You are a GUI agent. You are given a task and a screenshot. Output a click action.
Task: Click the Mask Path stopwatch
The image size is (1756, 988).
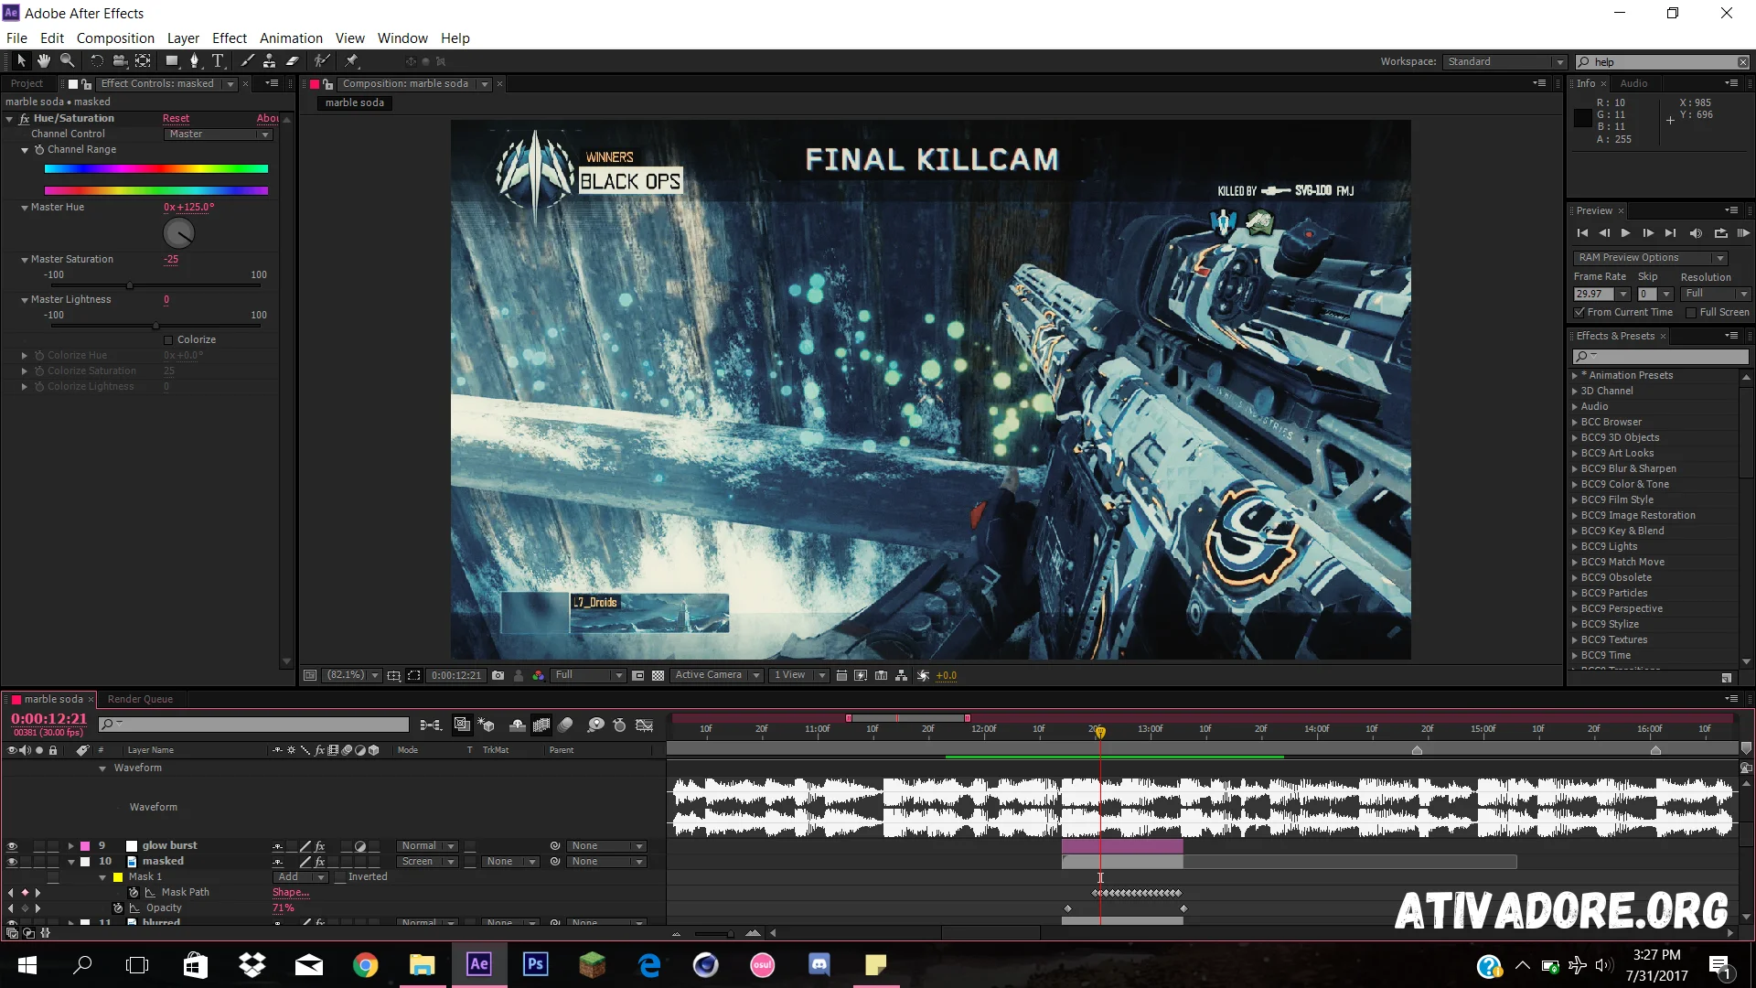[x=134, y=892]
